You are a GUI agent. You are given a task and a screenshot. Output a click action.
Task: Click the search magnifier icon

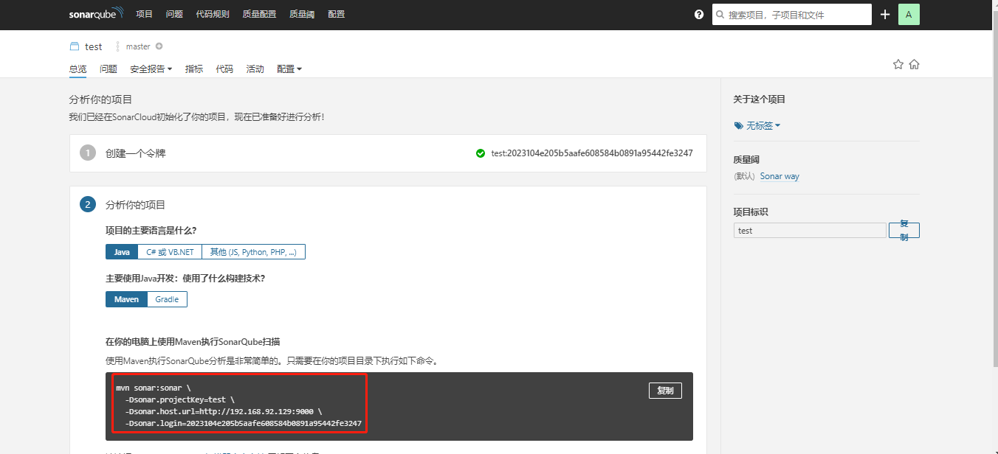coord(720,15)
